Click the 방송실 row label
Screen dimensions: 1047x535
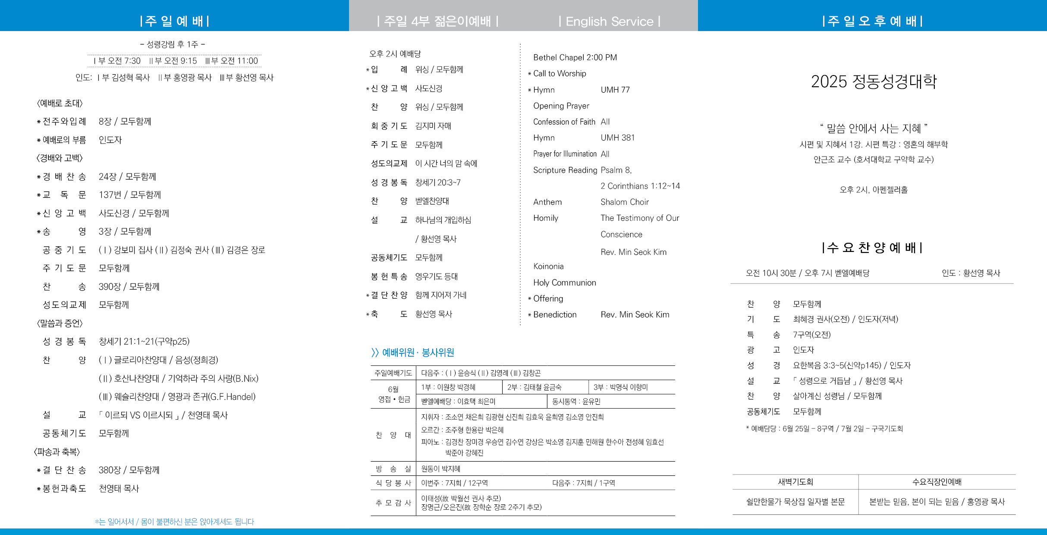[x=393, y=469]
